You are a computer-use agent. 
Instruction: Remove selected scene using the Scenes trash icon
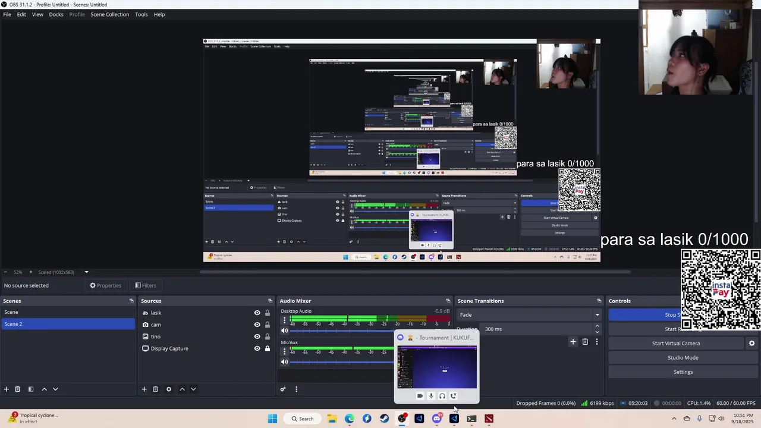18,389
